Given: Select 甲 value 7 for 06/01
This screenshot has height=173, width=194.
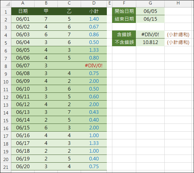Looking at the screenshot, I should tap(46, 19).
